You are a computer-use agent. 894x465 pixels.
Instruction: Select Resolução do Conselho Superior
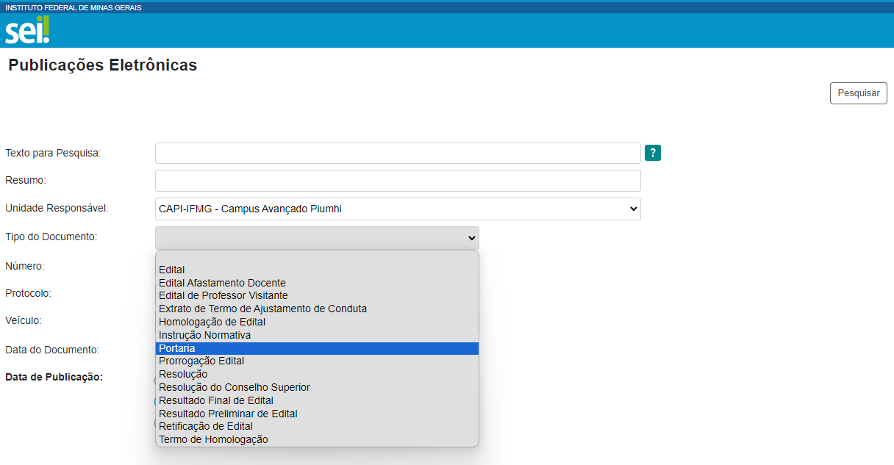click(x=234, y=387)
